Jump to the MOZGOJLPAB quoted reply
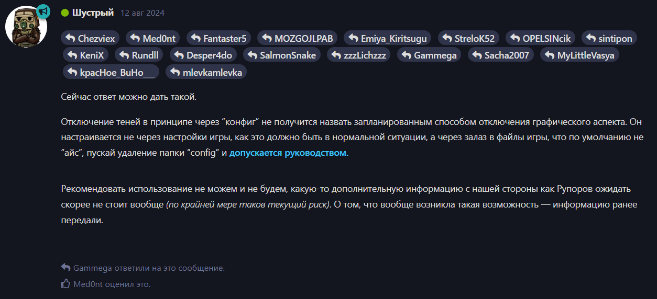 (x=297, y=38)
